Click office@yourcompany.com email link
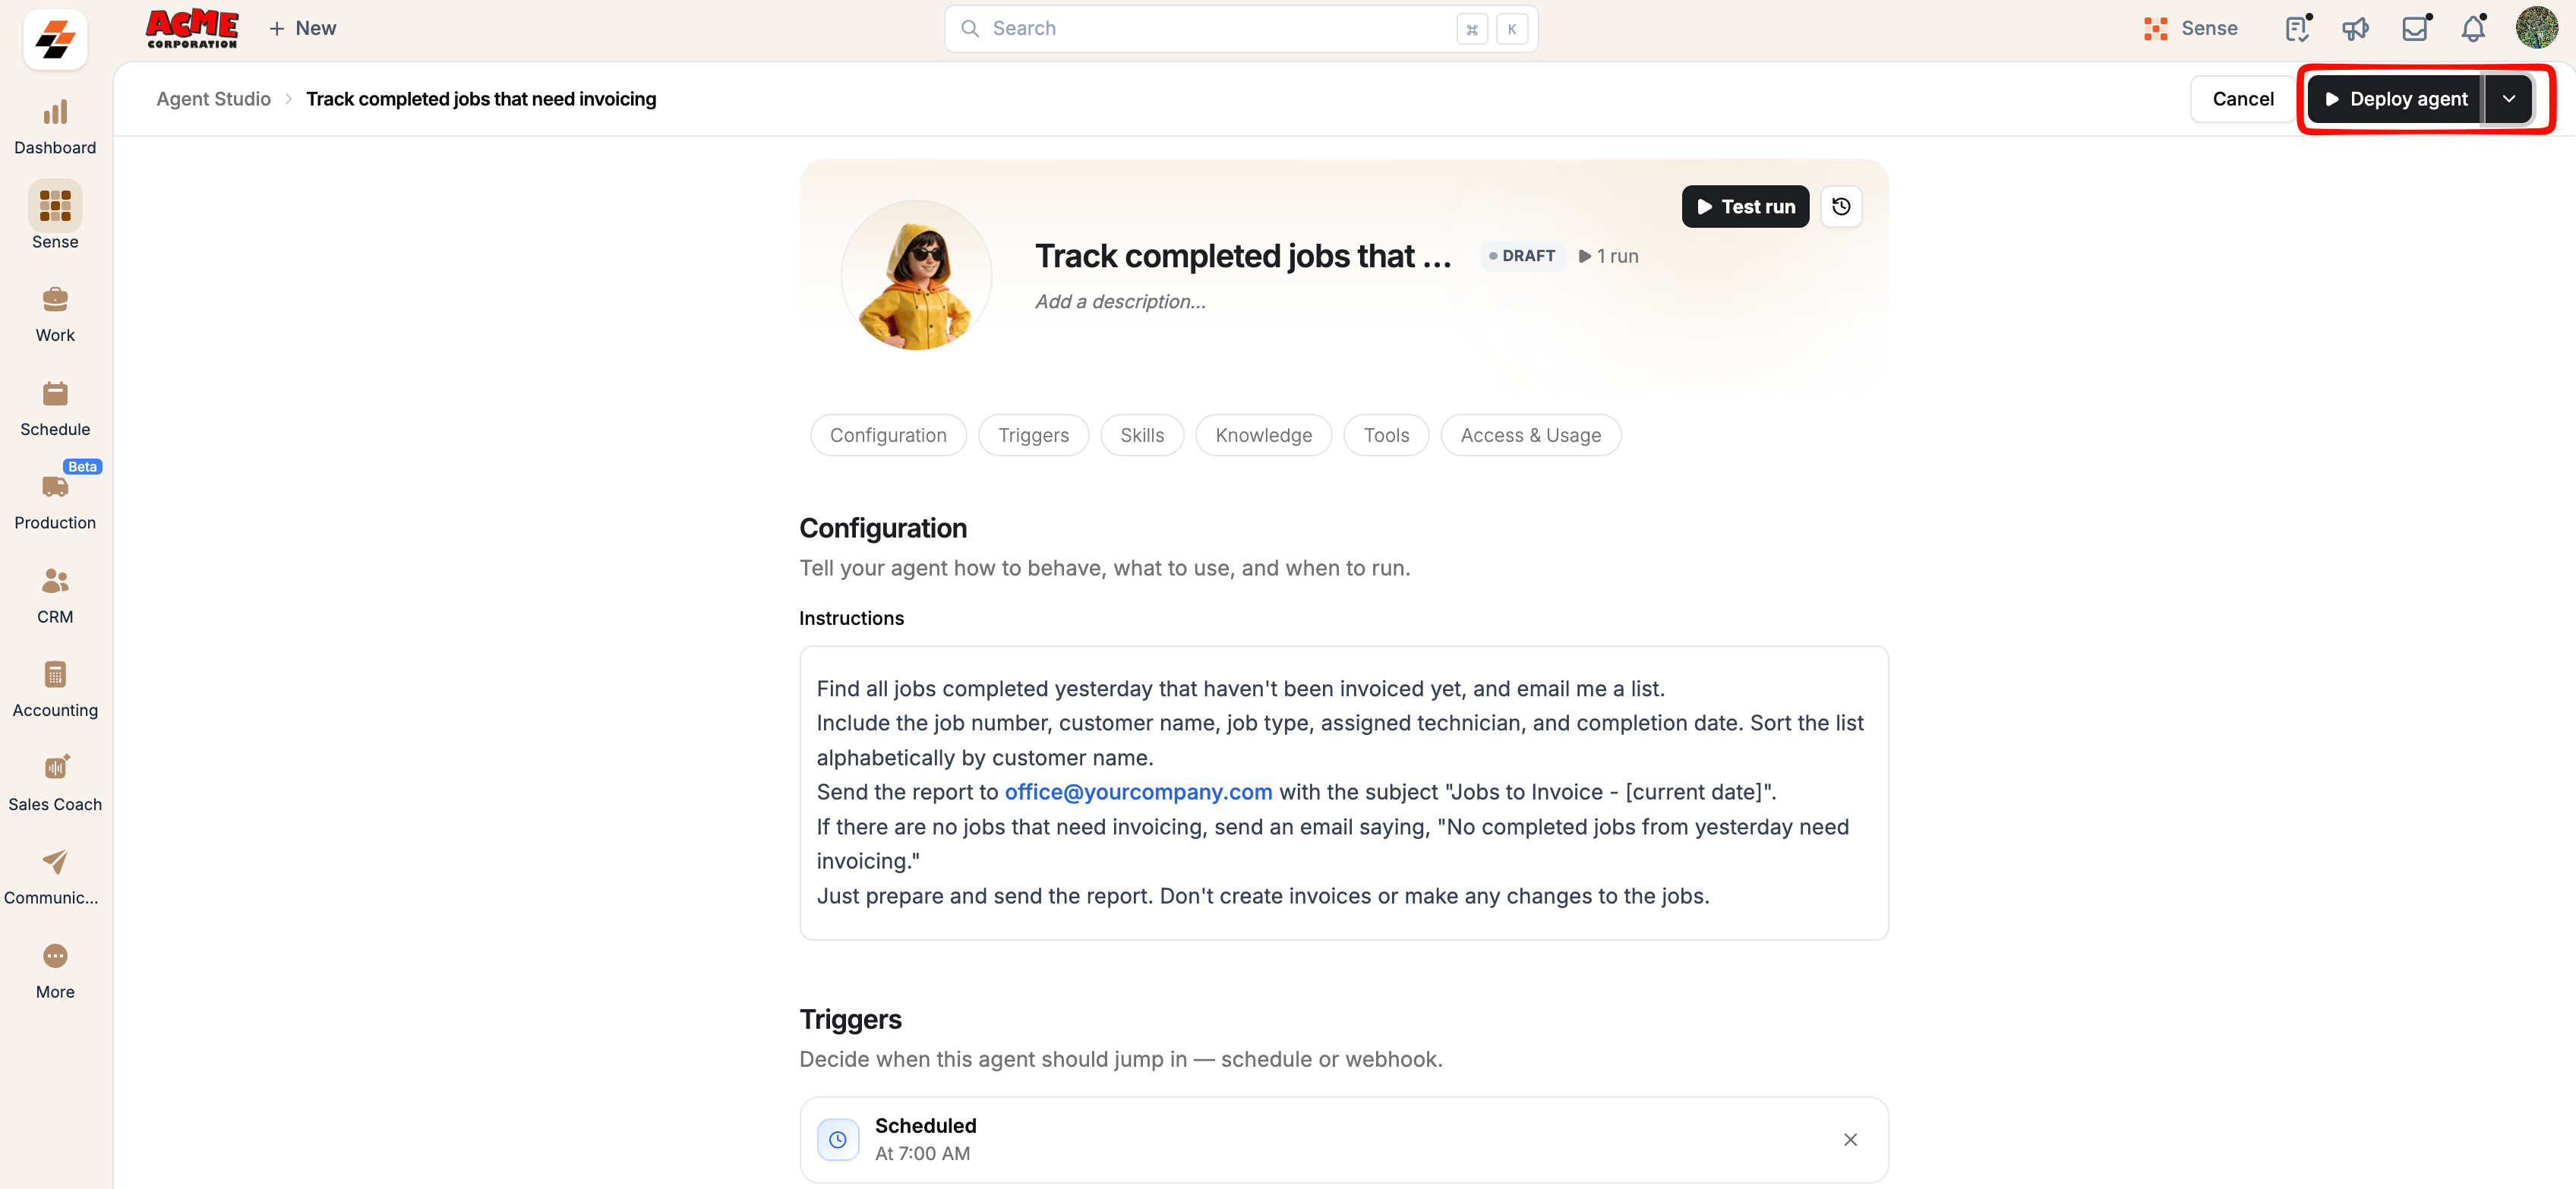This screenshot has height=1189, width=2576. click(1138, 792)
